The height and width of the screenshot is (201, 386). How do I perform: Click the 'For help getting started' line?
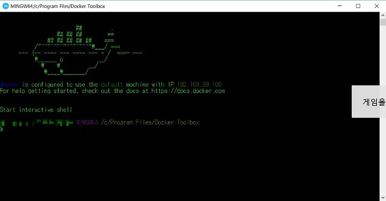[112, 91]
